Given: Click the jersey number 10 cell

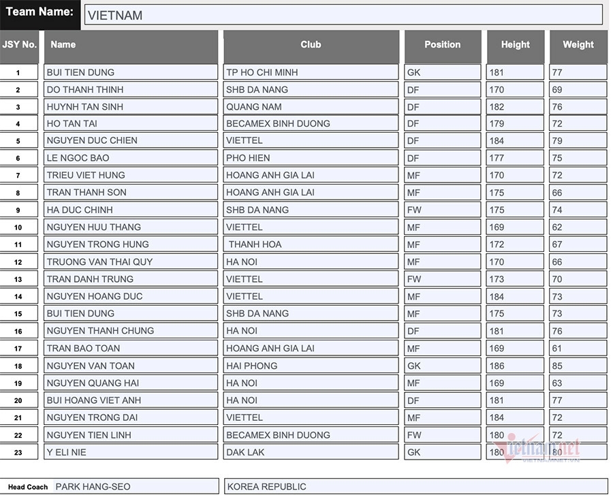Looking at the screenshot, I should pos(18,227).
